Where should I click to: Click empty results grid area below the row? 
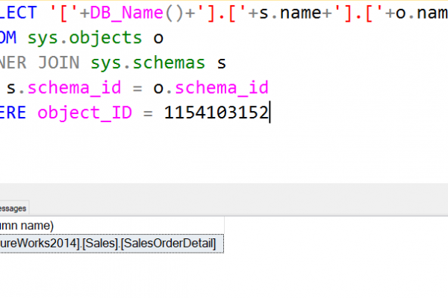coord(224,276)
